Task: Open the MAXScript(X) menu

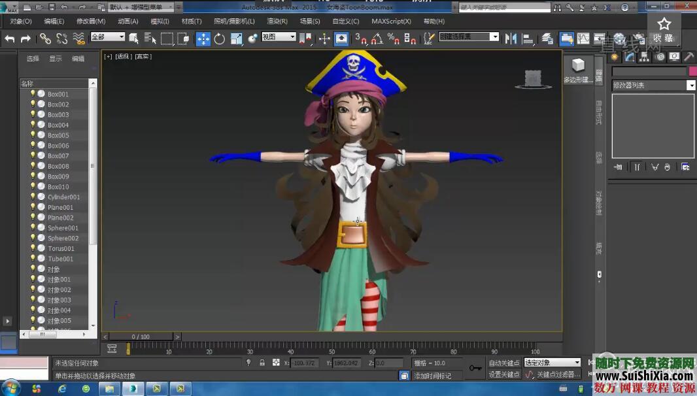Action: 391,22
